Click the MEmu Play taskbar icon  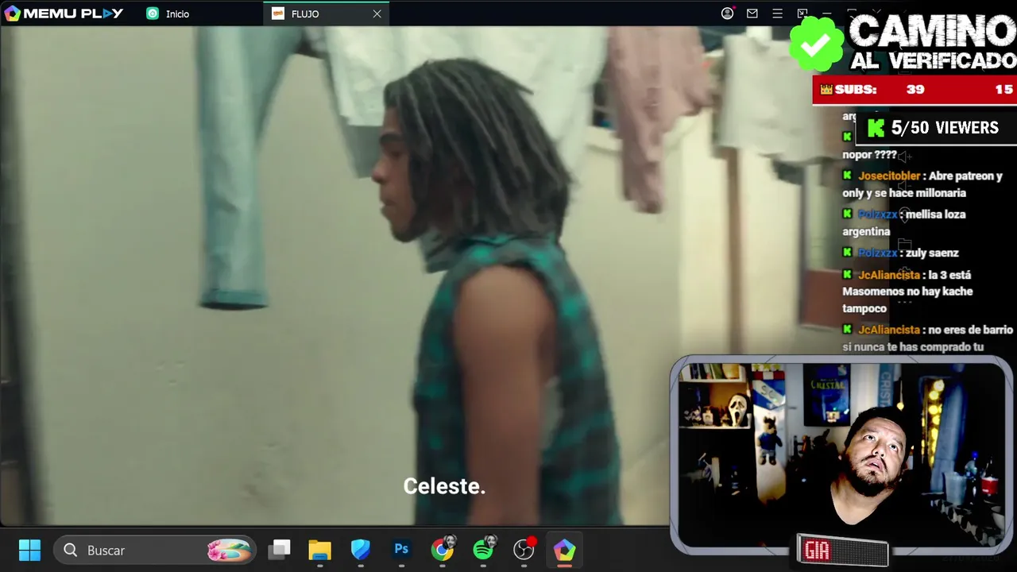click(x=564, y=550)
